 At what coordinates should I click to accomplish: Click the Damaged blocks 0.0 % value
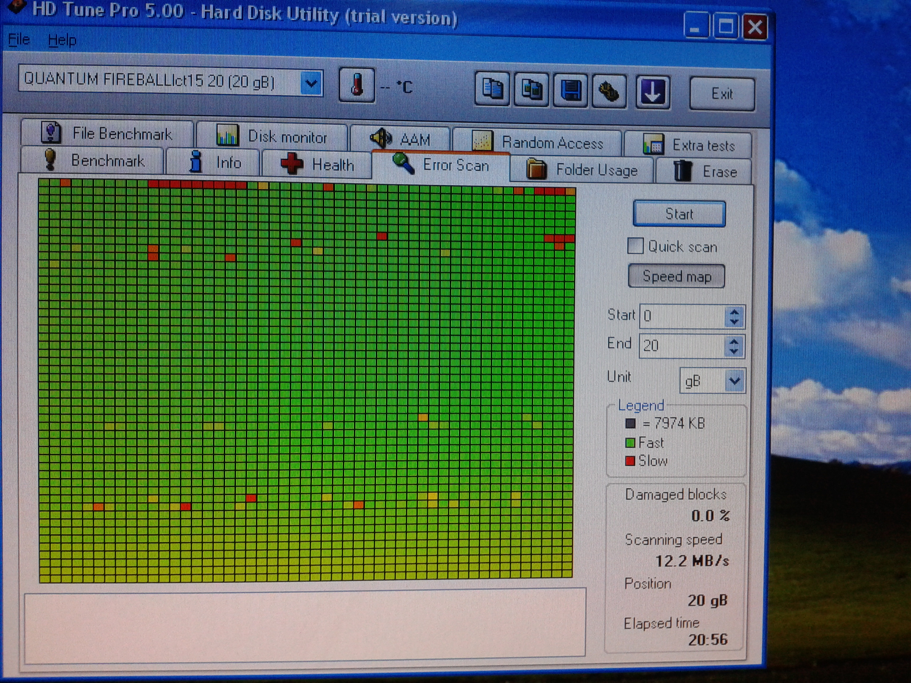(x=710, y=515)
